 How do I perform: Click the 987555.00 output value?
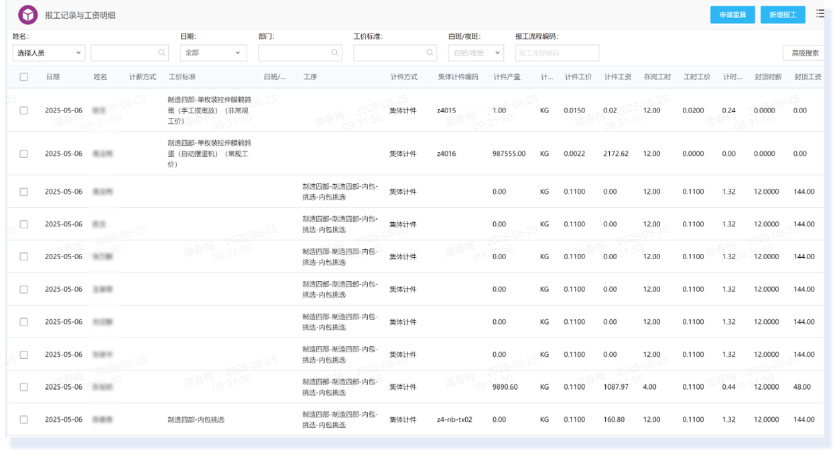509,154
